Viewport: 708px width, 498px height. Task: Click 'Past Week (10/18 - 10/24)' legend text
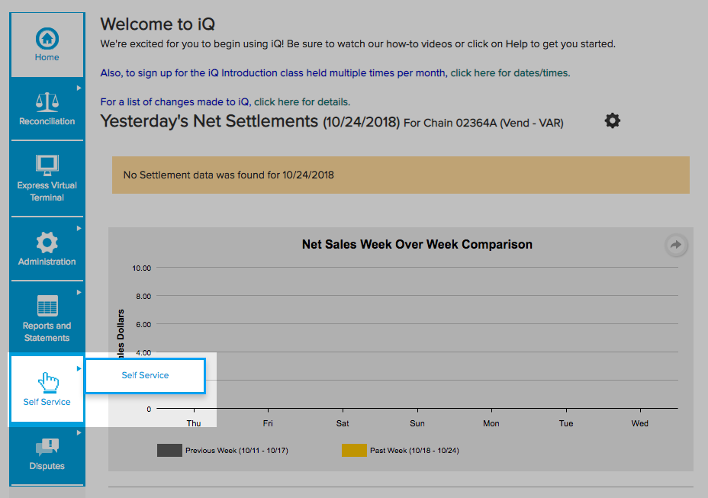(x=414, y=451)
